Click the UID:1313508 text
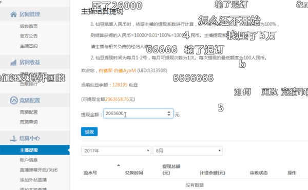This screenshot has width=308, height=190. tap(152, 70)
